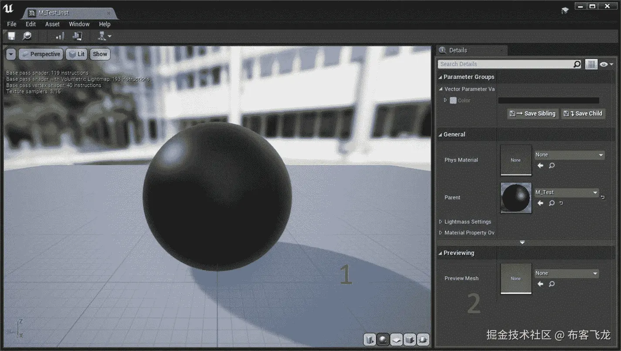
Task: Click the Platform Stats toolbar icon
Action: pos(77,36)
